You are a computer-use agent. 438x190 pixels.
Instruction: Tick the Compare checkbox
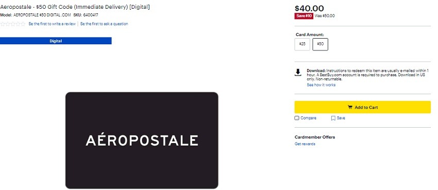[297, 118]
